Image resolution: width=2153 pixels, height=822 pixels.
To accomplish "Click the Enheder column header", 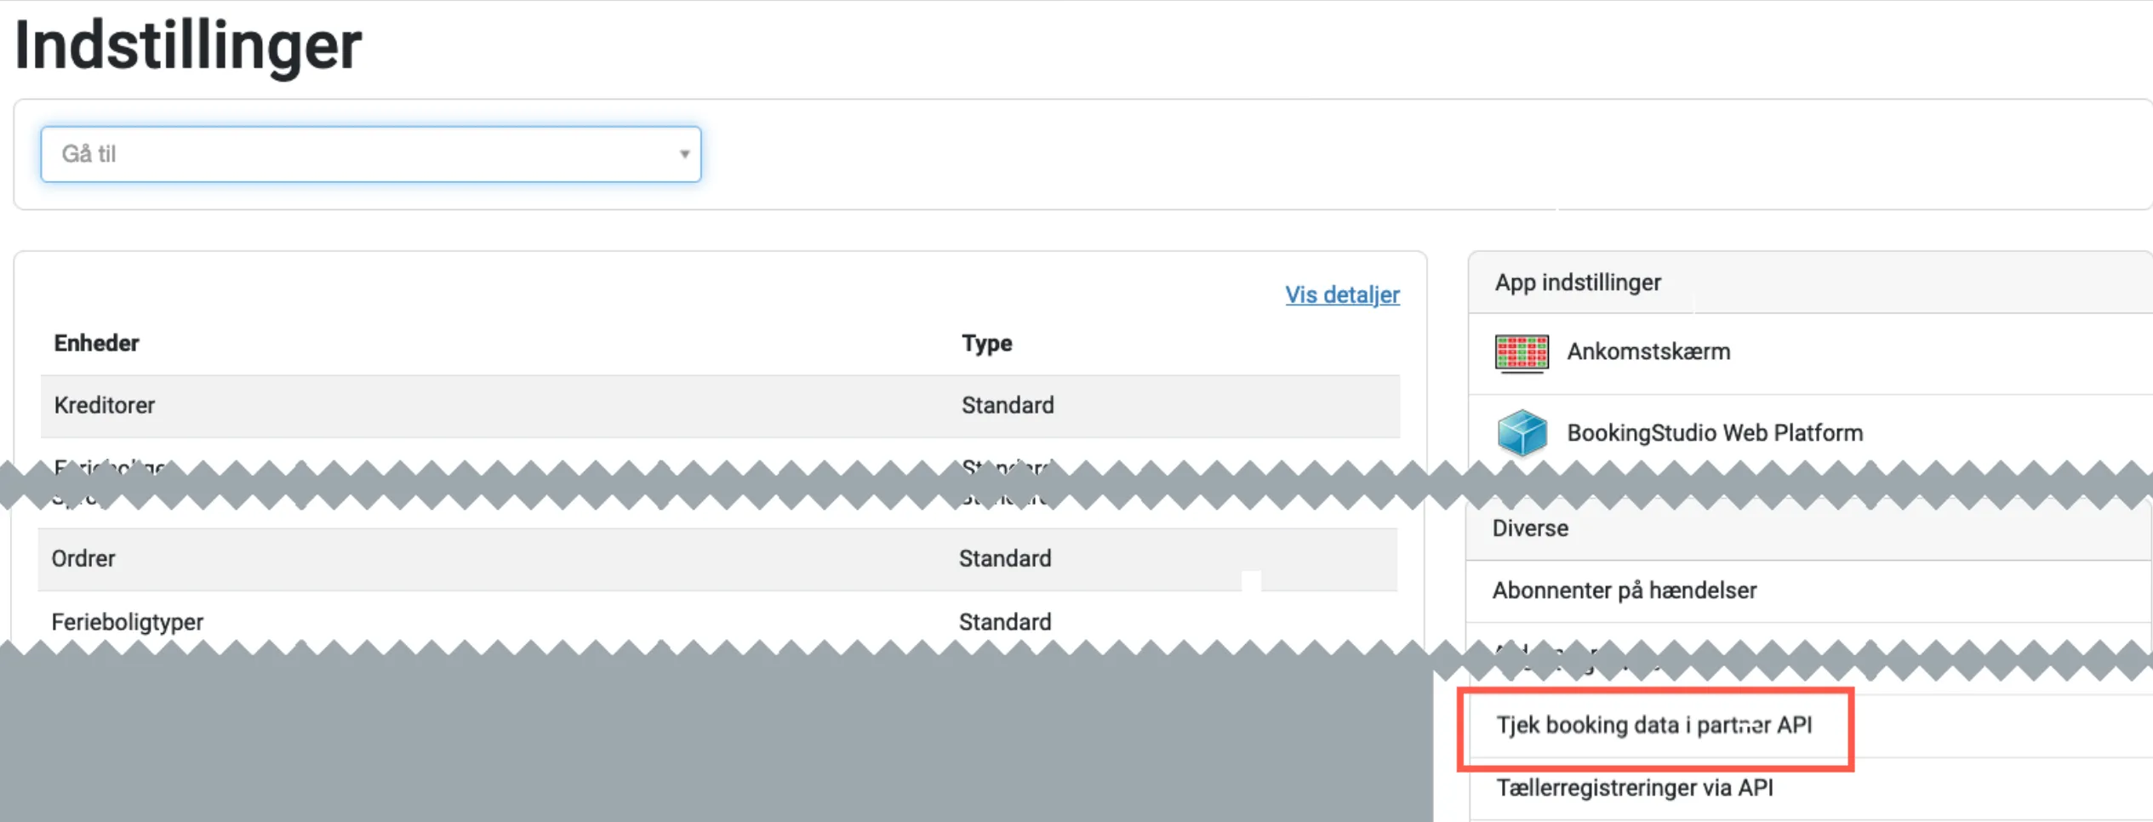I will pos(96,343).
